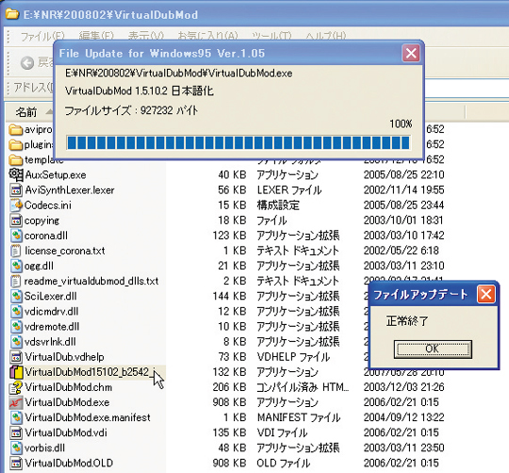Select the corona.dll file icon
The height and width of the screenshot is (473, 509).
[x=16, y=236]
